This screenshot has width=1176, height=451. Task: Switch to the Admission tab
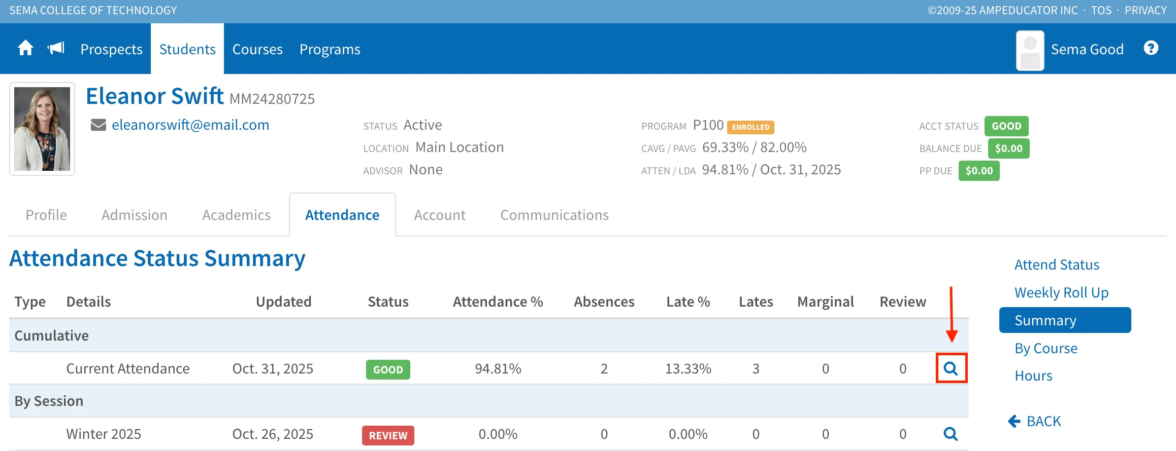coord(135,215)
